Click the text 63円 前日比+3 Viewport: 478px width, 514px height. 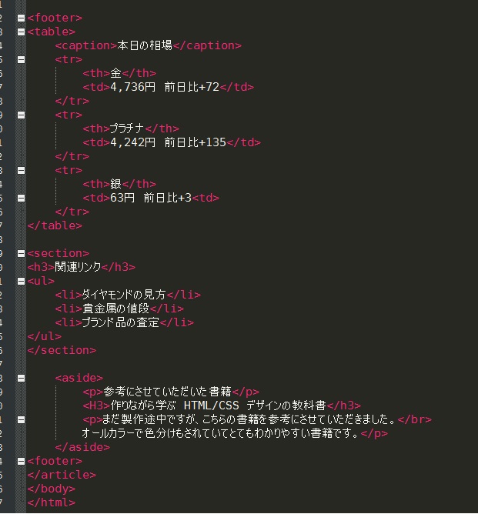[x=151, y=198]
